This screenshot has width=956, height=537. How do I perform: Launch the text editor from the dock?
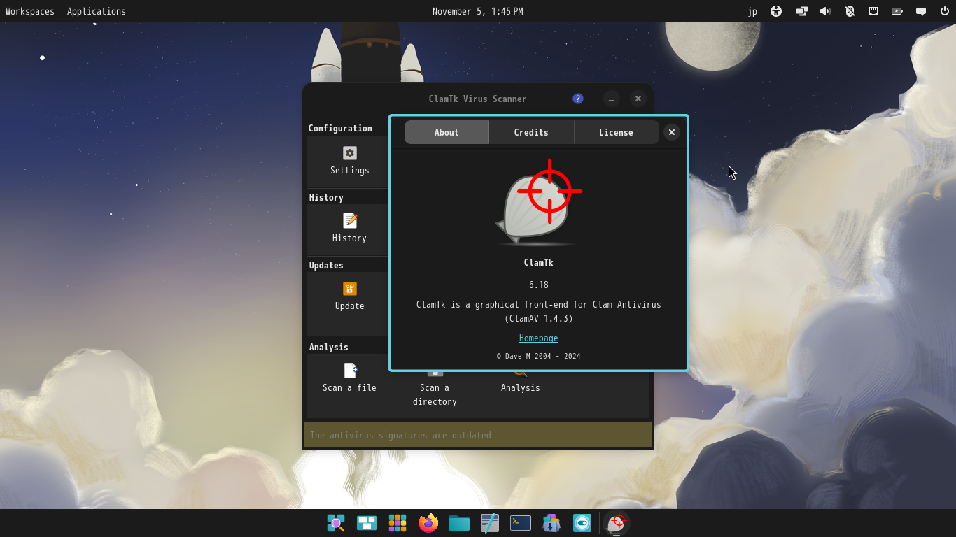tap(490, 523)
